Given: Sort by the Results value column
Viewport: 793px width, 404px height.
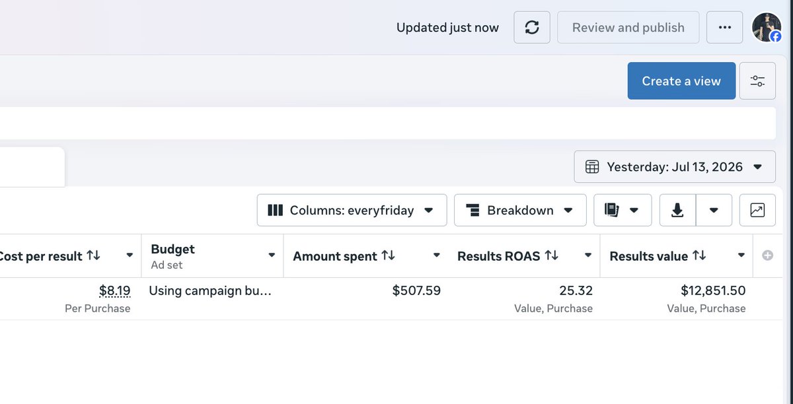Looking at the screenshot, I should pyautogui.click(x=699, y=255).
